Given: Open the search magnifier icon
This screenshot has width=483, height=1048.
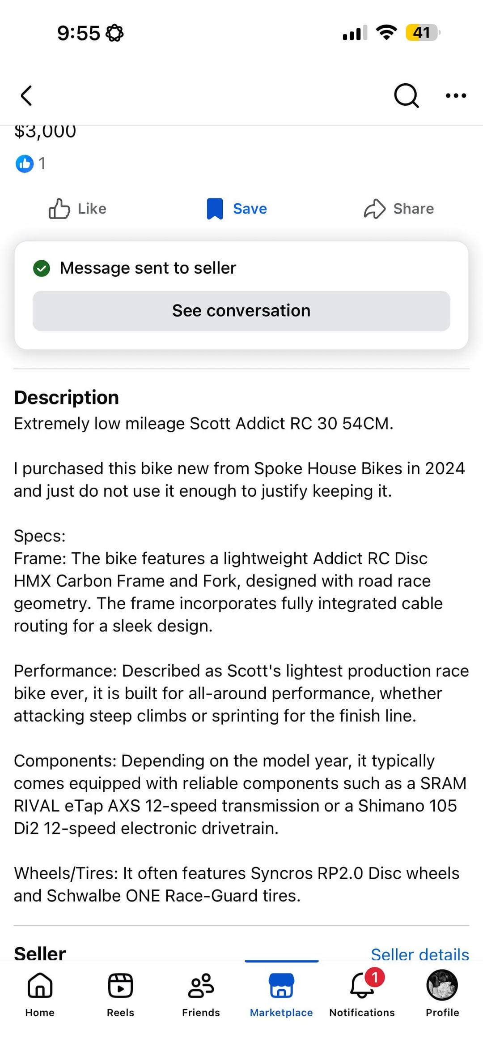Looking at the screenshot, I should [x=406, y=95].
